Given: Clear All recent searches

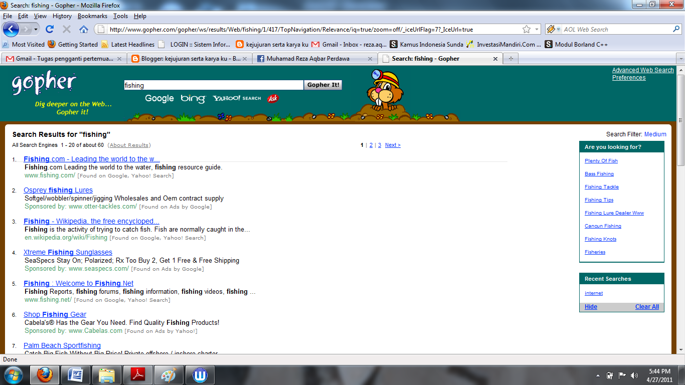Looking at the screenshot, I should tap(647, 307).
